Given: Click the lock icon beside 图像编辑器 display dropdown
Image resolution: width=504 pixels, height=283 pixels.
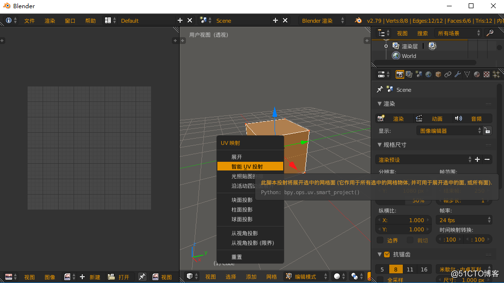Looking at the screenshot, I should 487,131.
